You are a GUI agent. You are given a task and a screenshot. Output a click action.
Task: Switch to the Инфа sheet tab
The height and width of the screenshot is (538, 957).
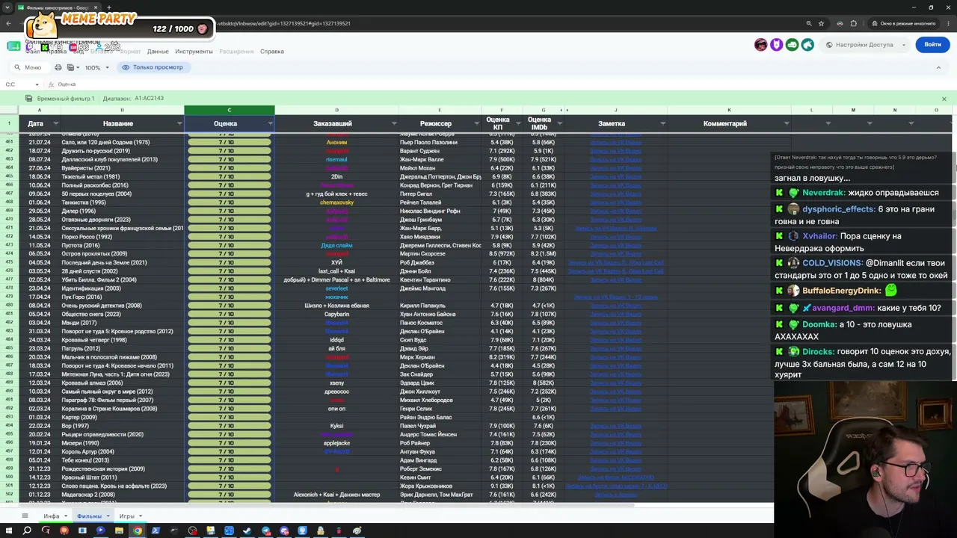click(52, 516)
